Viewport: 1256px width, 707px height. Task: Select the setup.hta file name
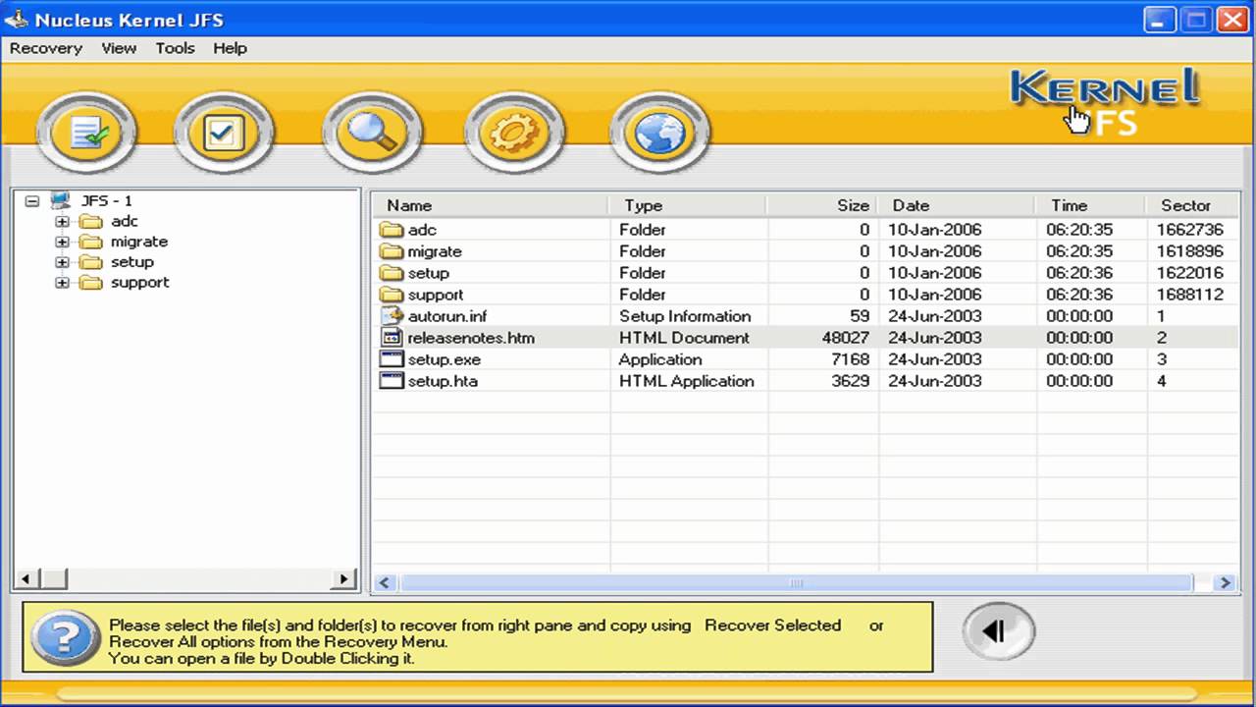(x=443, y=381)
